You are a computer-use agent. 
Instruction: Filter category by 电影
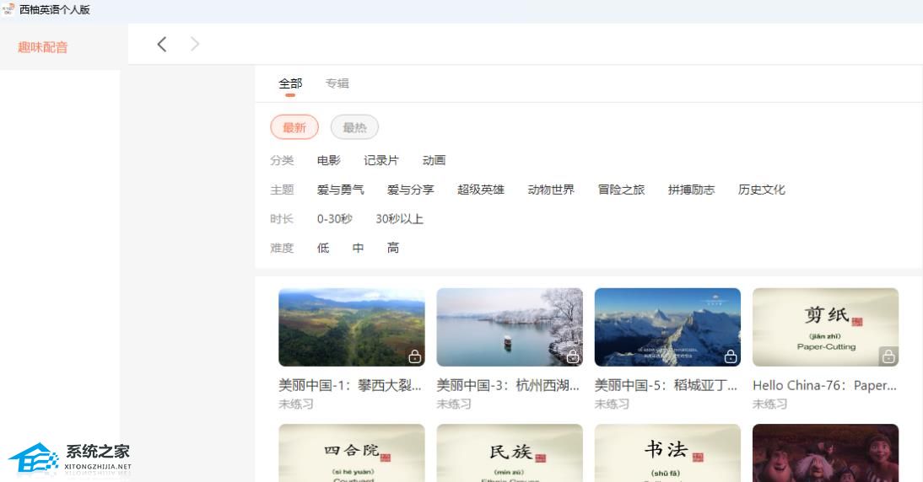tap(328, 160)
